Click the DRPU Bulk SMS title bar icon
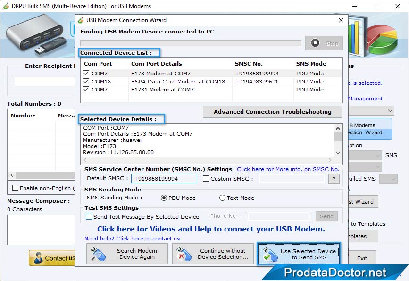 click(6, 6)
